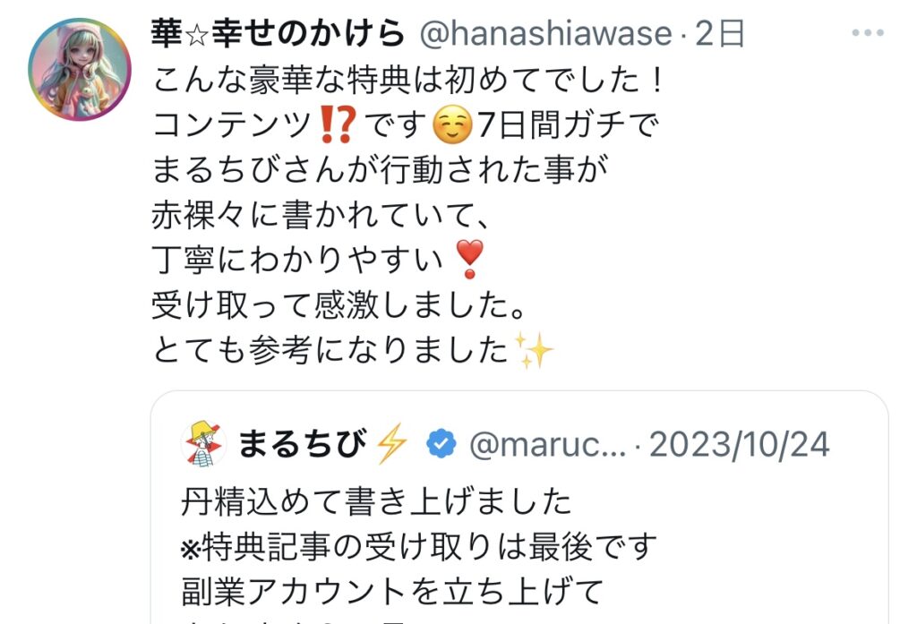This screenshot has height=624, width=917.
Task: Open the @hanashiawase handle
Action: point(545,33)
